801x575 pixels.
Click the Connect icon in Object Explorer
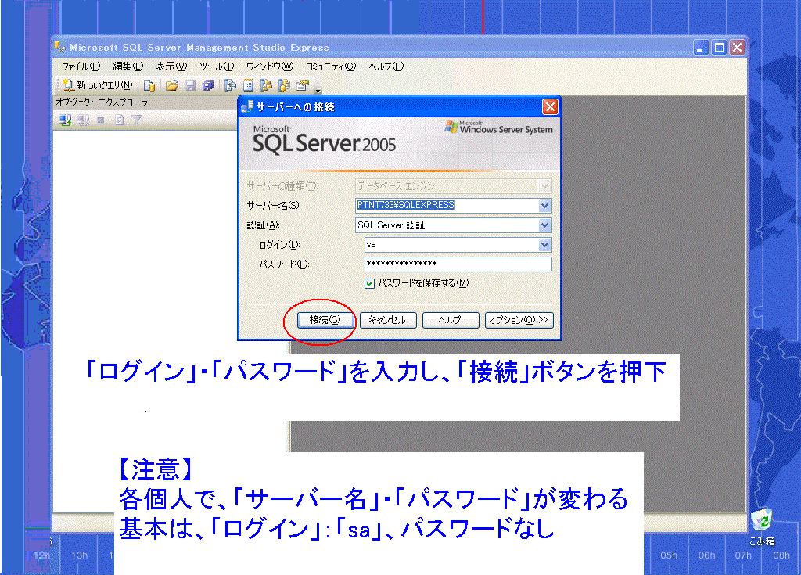tap(66, 120)
